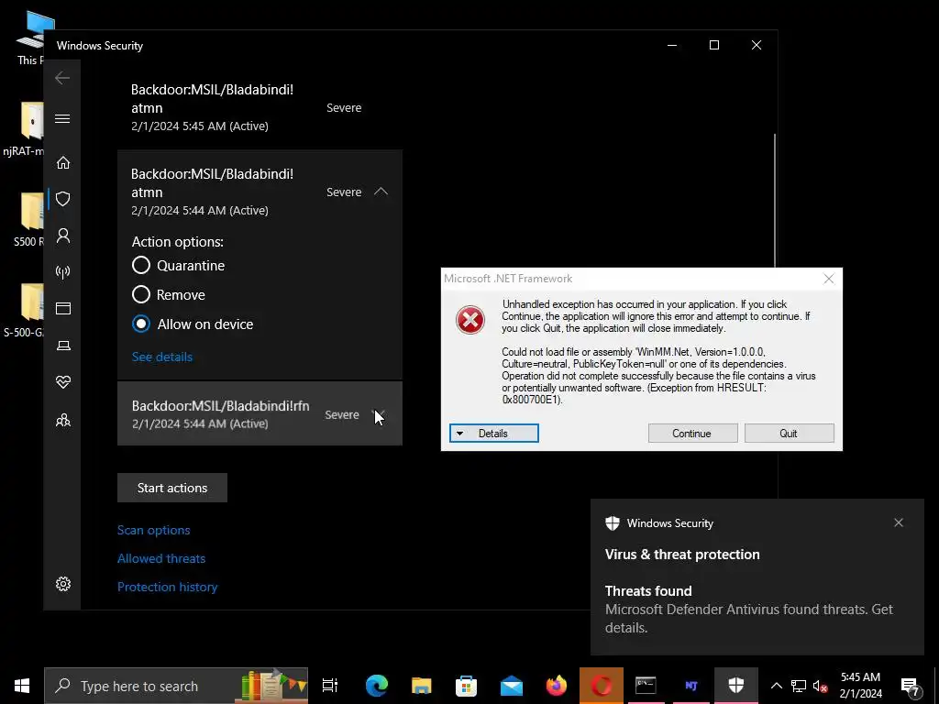
Task: Show hidden system tray icons
Action: click(776, 686)
